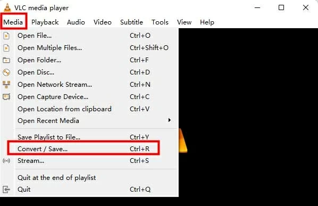Open the Playback menu
The height and width of the screenshot is (206, 318).
pyautogui.click(x=45, y=22)
